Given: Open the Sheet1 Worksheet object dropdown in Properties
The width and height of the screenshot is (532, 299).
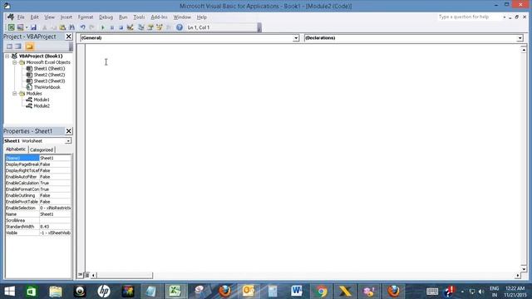Looking at the screenshot, I should (68, 140).
